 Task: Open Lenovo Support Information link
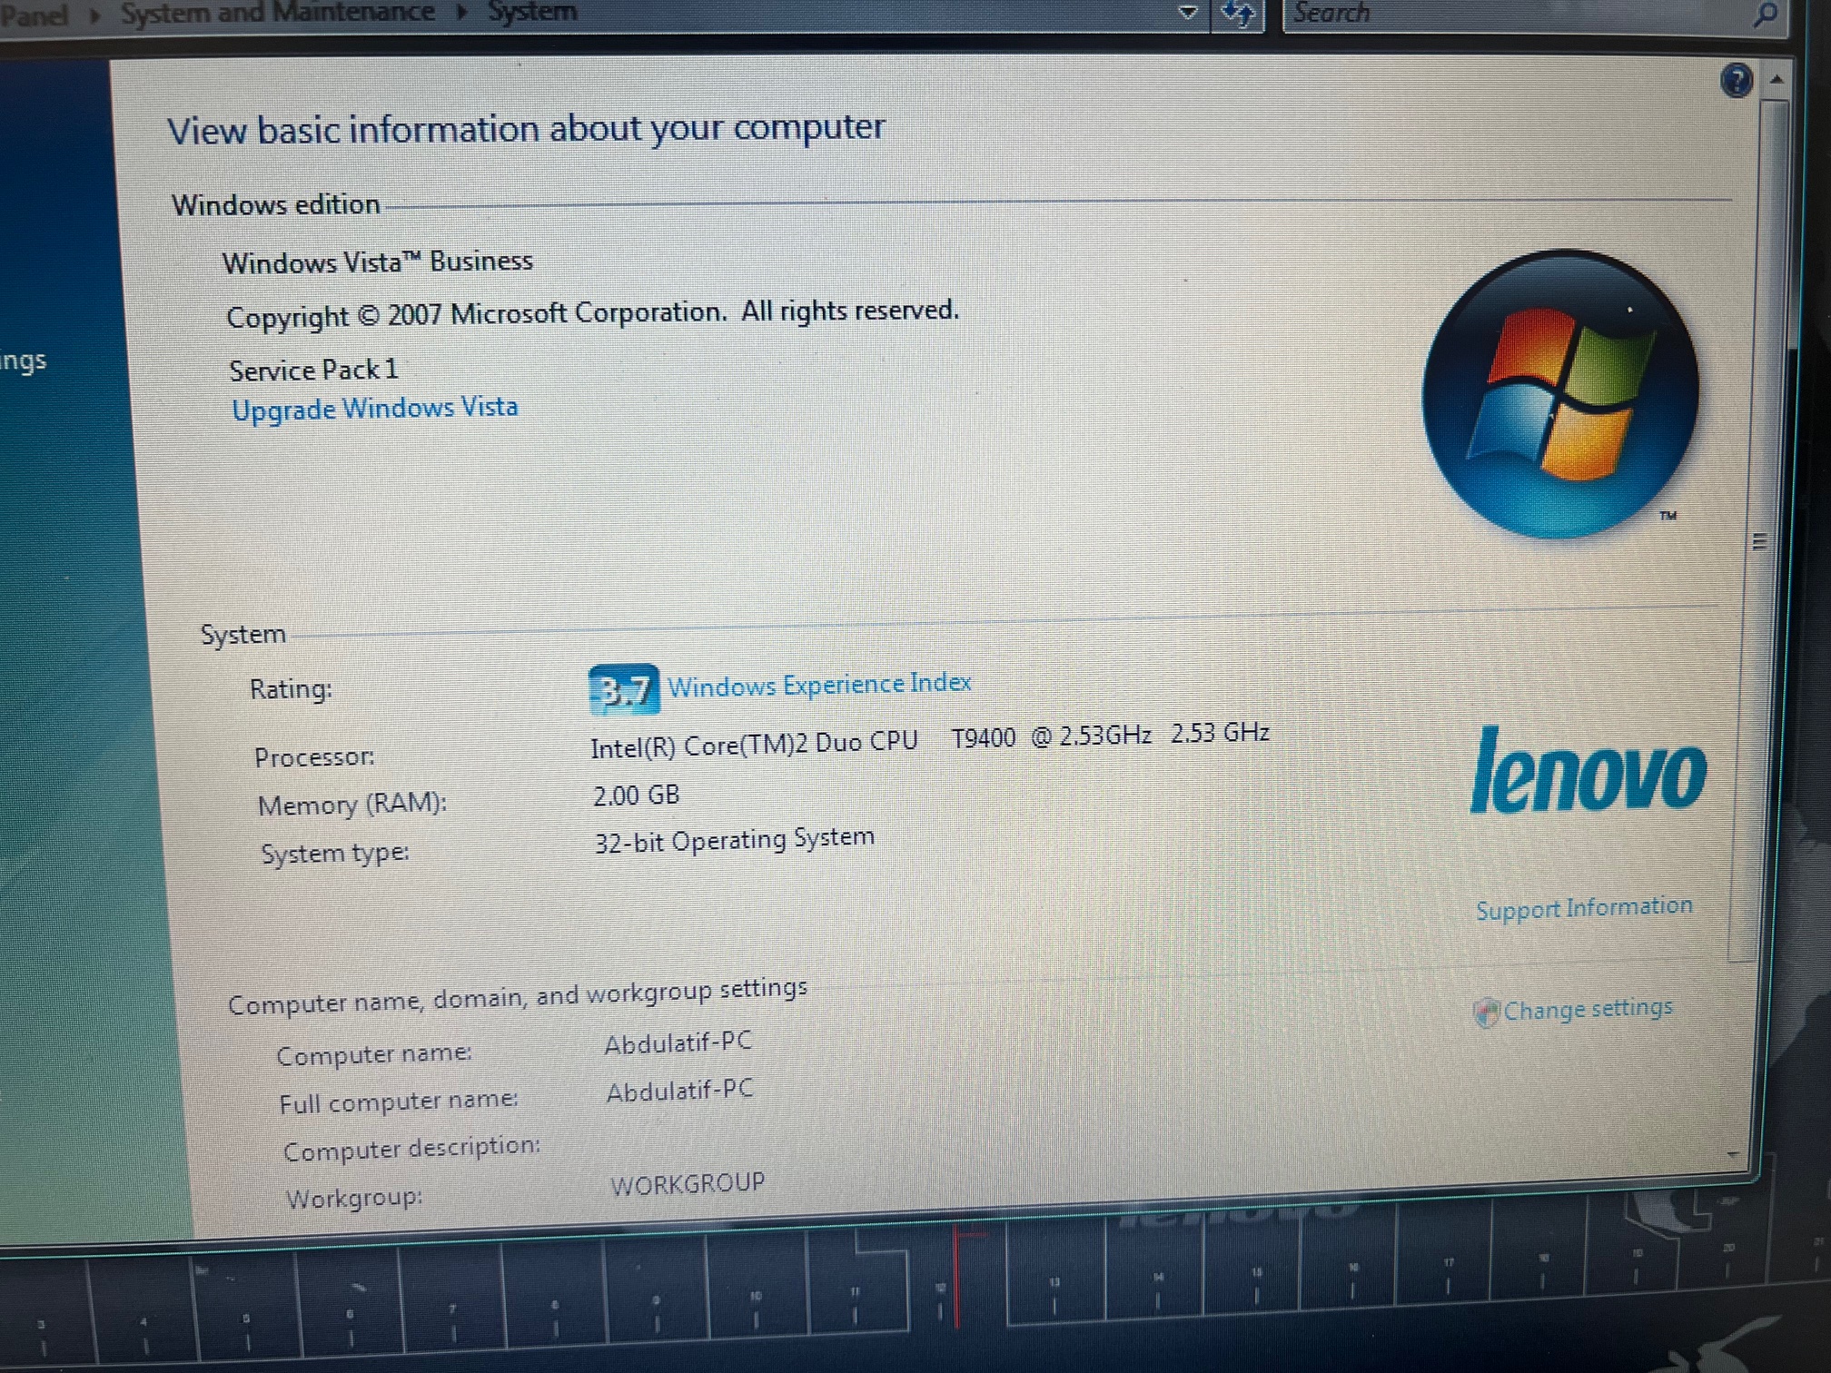coord(1583,908)
